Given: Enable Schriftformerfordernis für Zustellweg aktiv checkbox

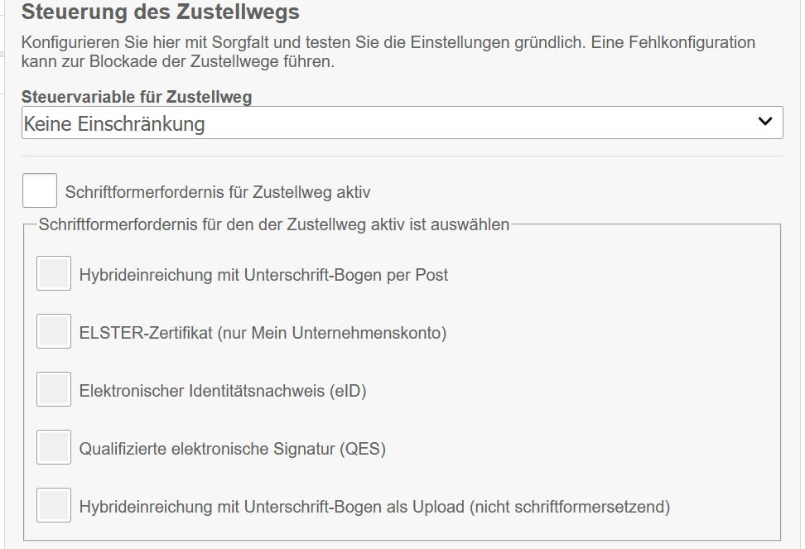Looking at the screenshot, I should point(40,190).
